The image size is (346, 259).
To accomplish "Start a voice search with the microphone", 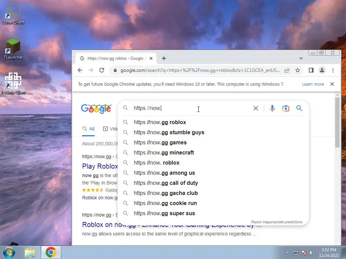I will 272,108.
